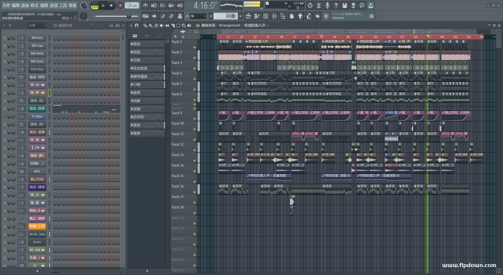503x275 pixels.
Task: Toggle blend recording overdub icon
Action: (171, 5)
